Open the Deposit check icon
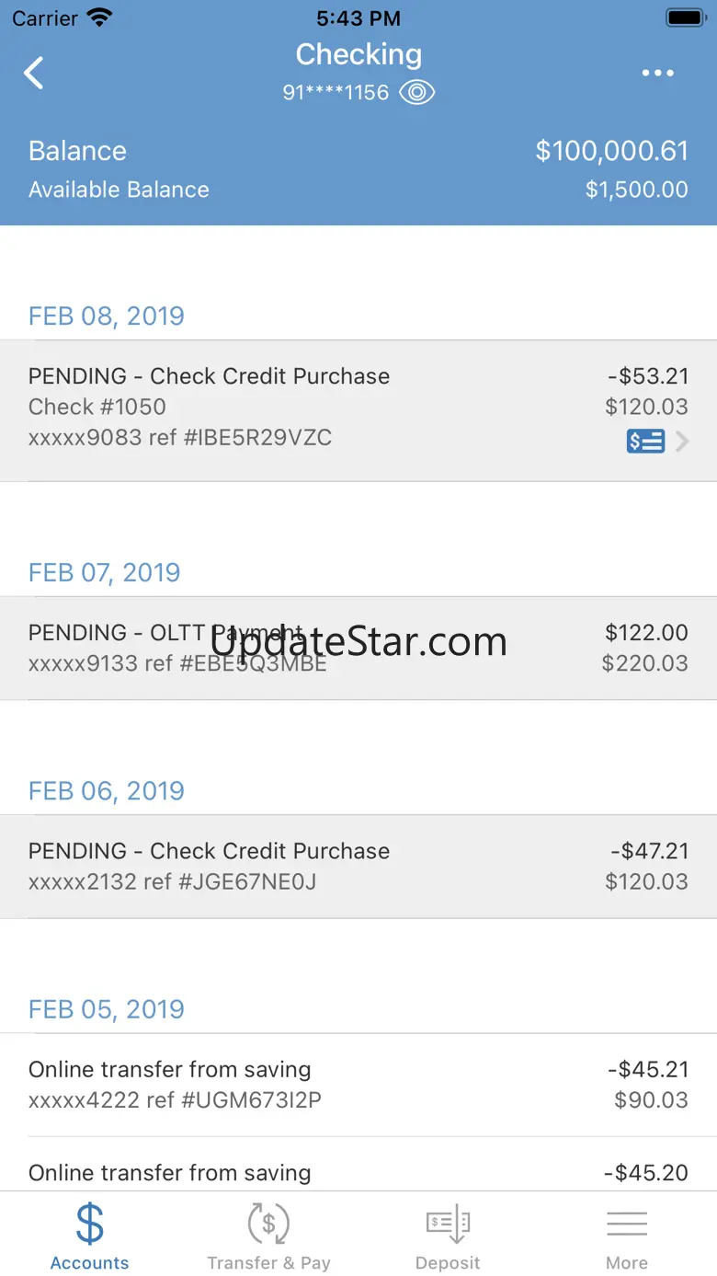The width and height of the screenshot is (717, 1276). (x=448, y=1224)
